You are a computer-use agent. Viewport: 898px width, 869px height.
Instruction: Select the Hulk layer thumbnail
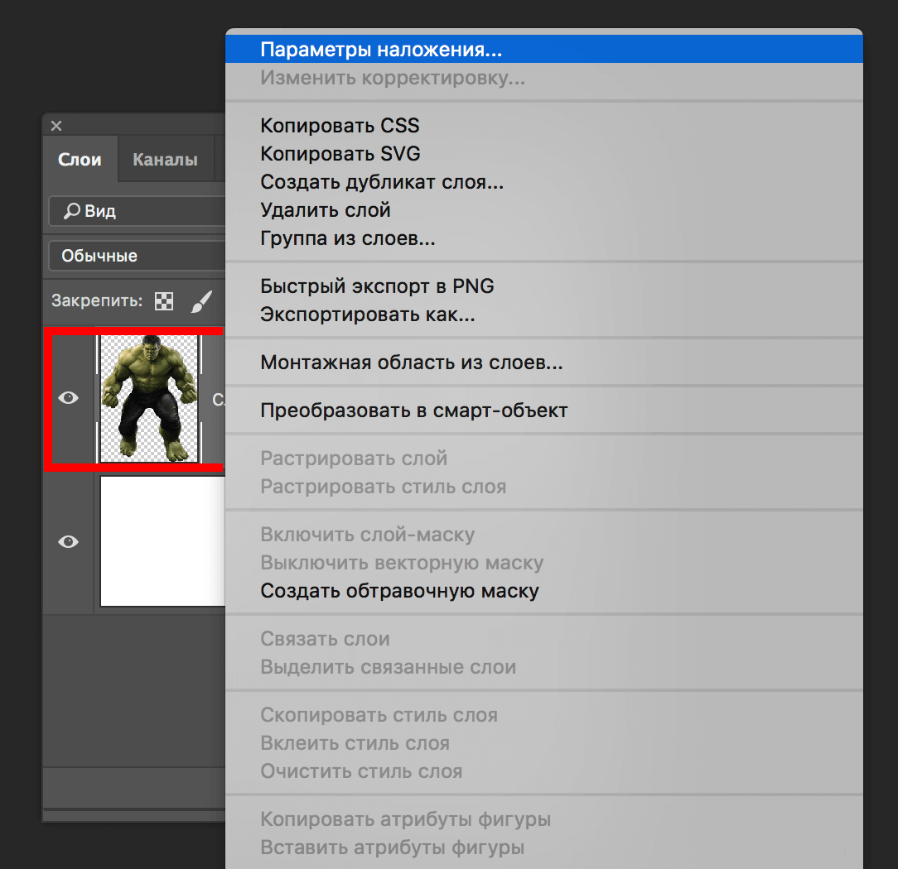[x=149, y=398]
